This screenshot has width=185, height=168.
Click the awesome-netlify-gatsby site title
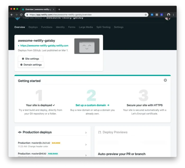click(36, 41)
